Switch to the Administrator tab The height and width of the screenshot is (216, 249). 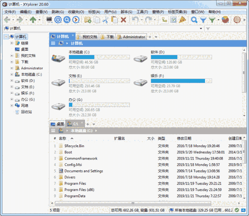coord(131,37)
